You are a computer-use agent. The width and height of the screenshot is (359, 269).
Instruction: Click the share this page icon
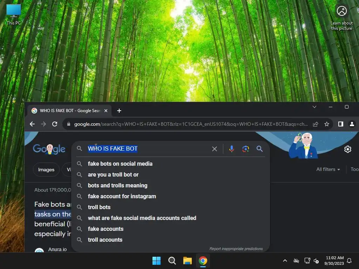coord(316,124)
